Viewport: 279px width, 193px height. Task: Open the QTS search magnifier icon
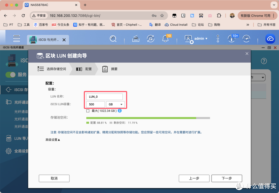[113, 38]
